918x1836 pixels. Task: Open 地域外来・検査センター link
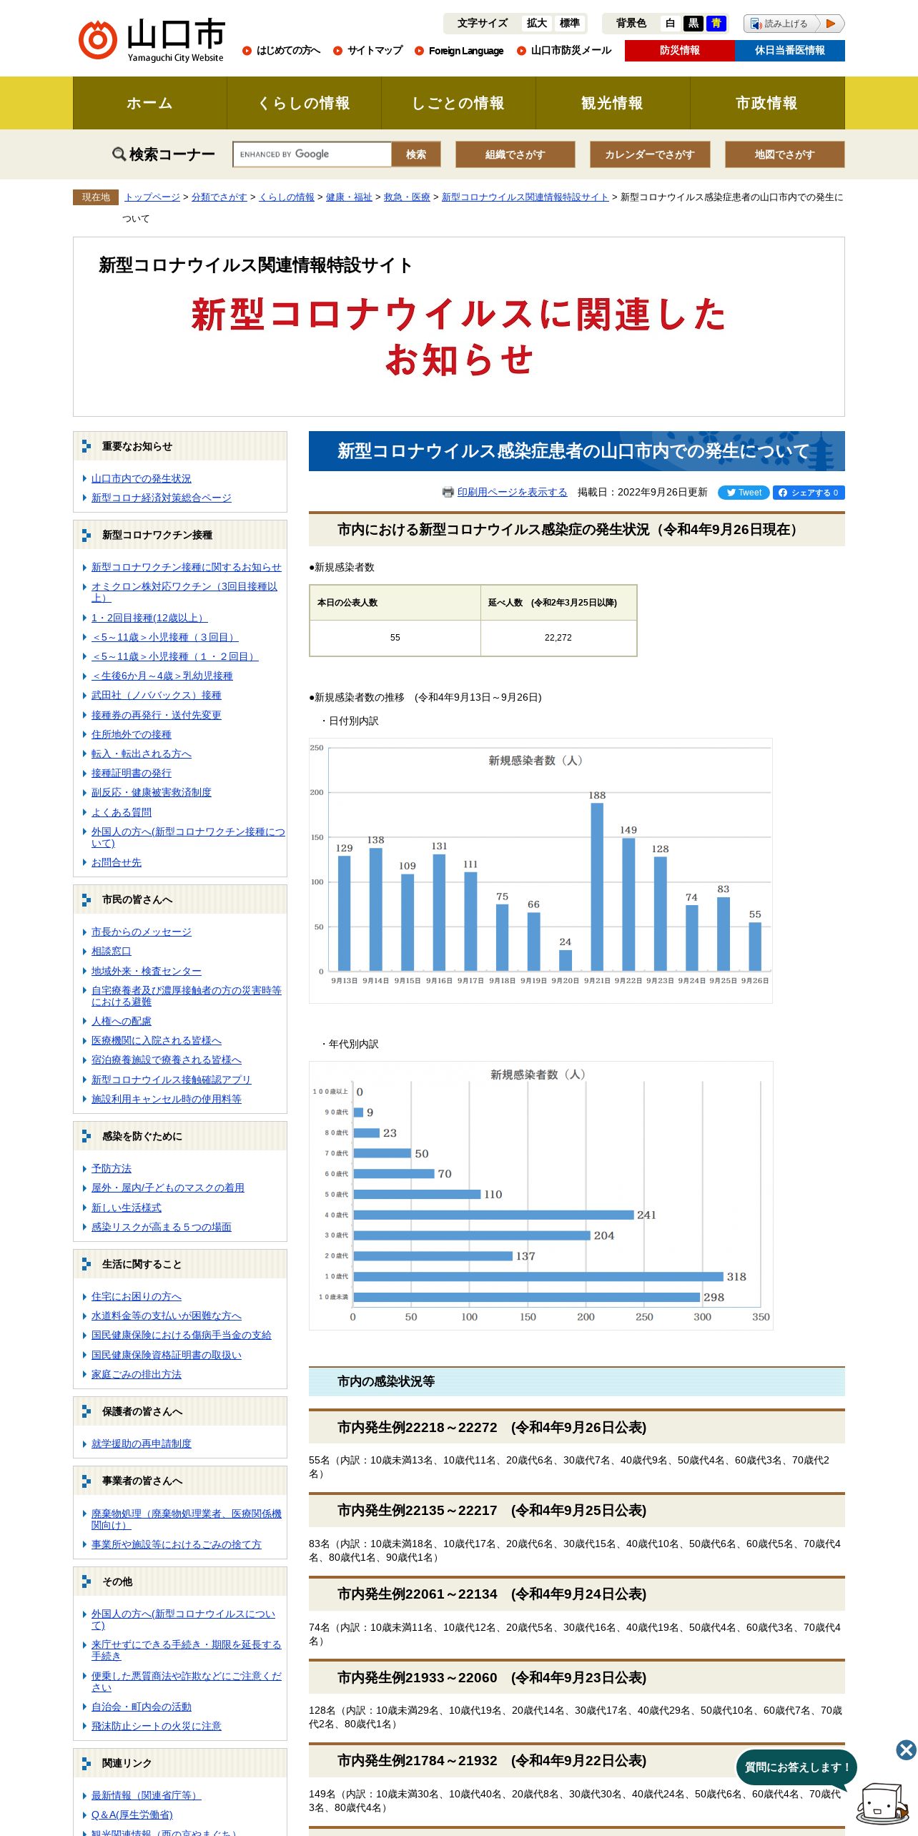click(147, 971)
